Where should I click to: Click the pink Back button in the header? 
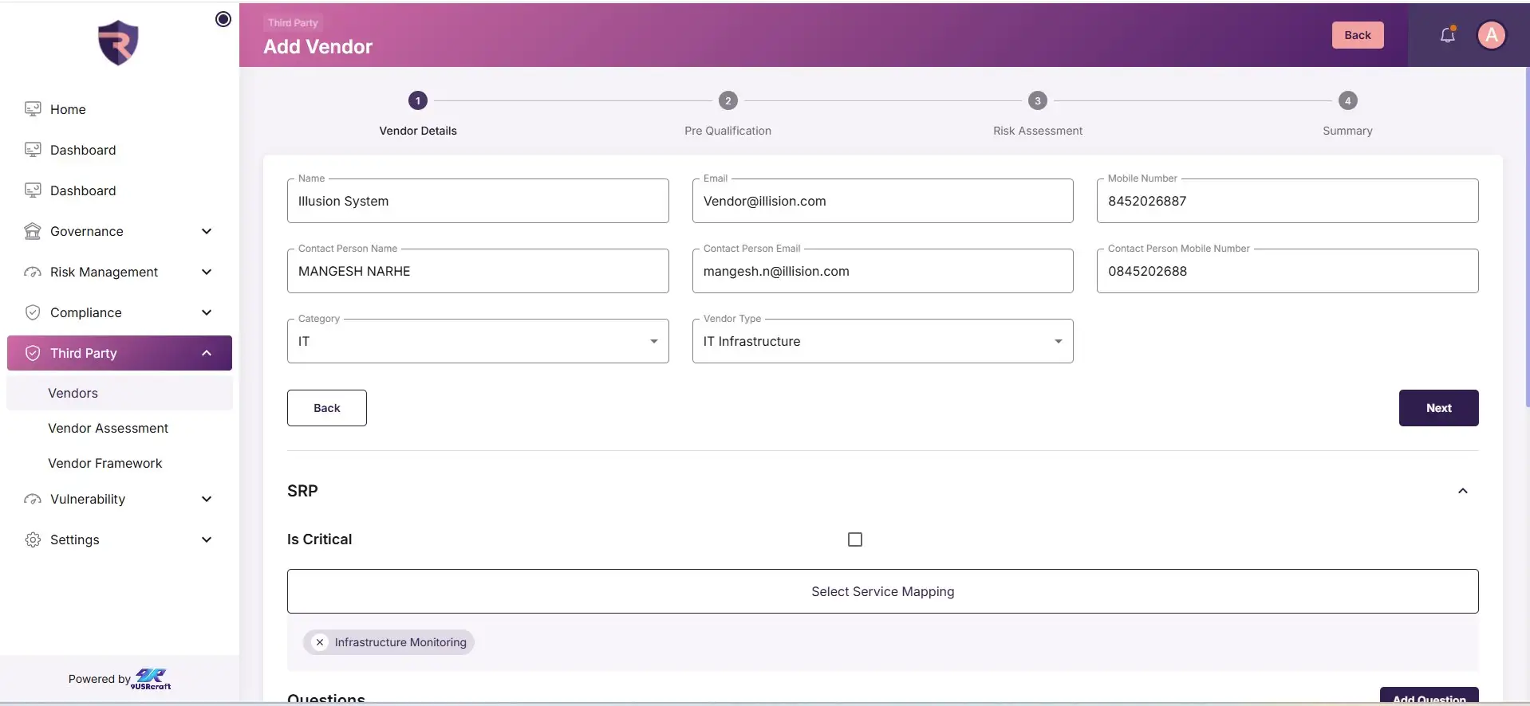pyautogui.click(x=1357, y=35)
